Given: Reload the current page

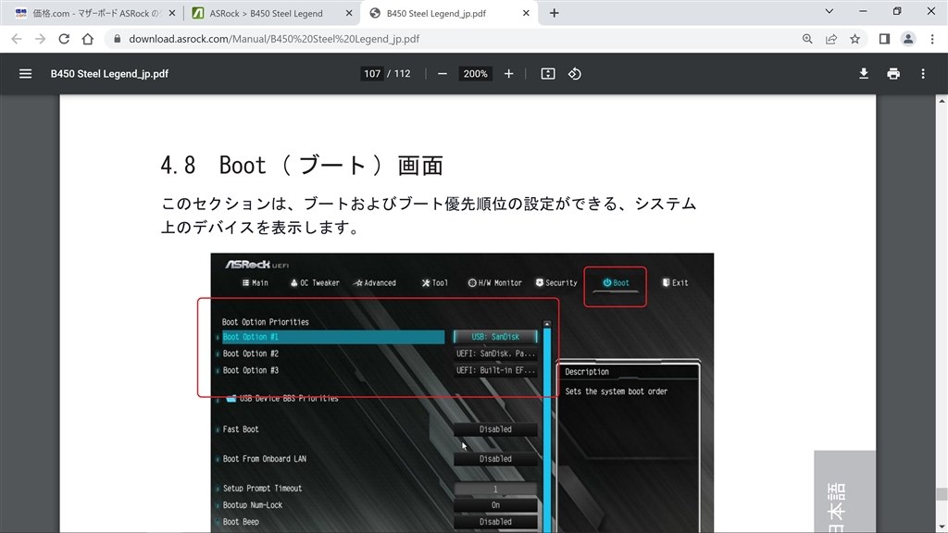Looking at the screenshot, I should tap(64, 39).
